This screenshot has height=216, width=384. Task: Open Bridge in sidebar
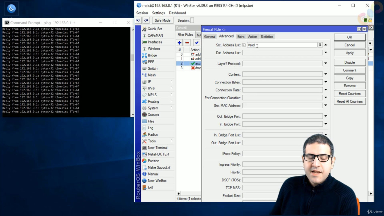pos(152,55)
